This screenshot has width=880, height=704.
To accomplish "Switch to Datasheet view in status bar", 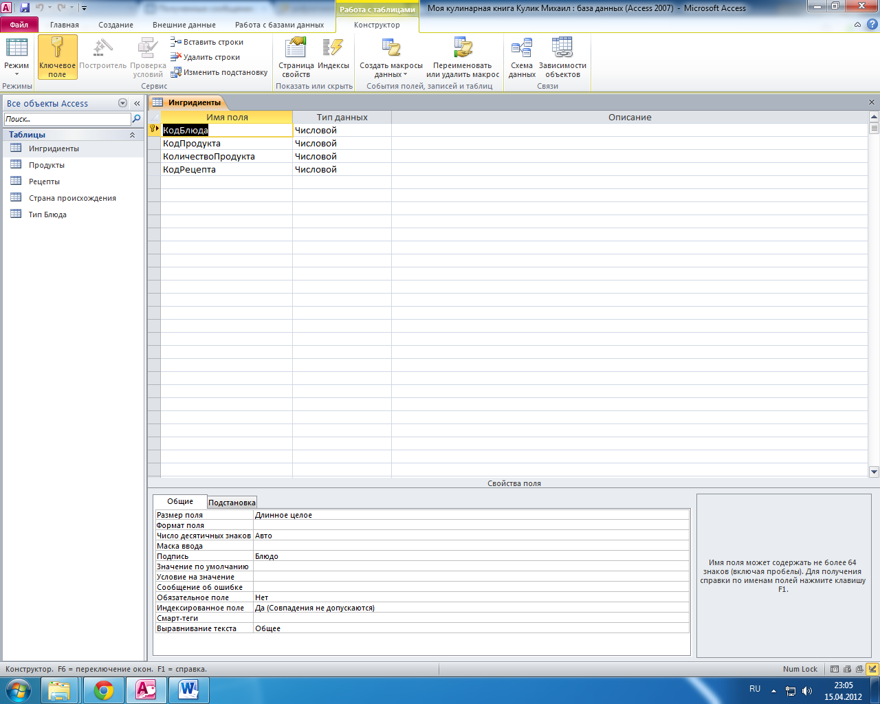I will 835,669.
